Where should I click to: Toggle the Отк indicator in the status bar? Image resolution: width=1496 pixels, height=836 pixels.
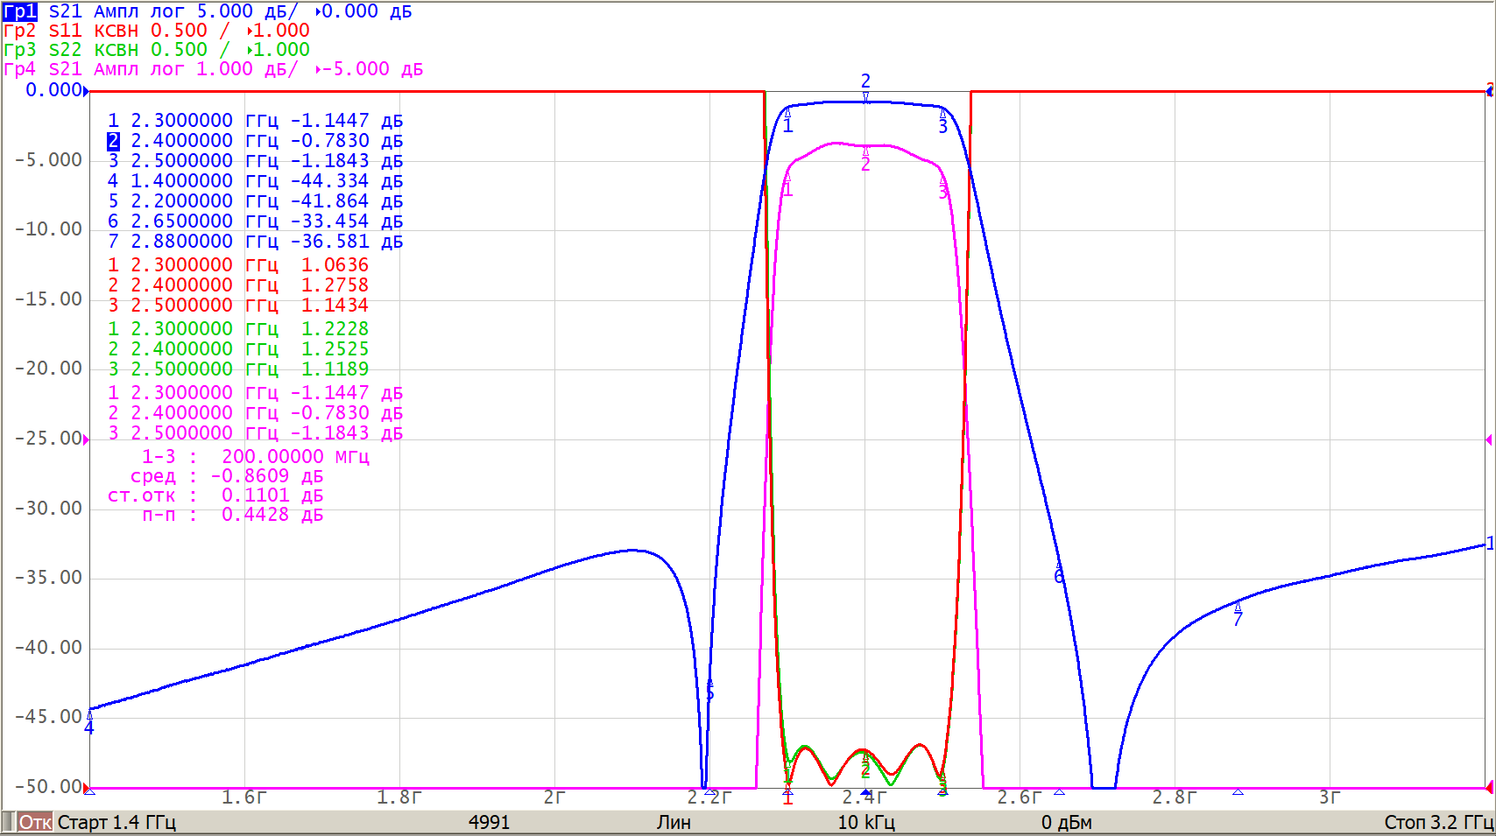(35, 823)
